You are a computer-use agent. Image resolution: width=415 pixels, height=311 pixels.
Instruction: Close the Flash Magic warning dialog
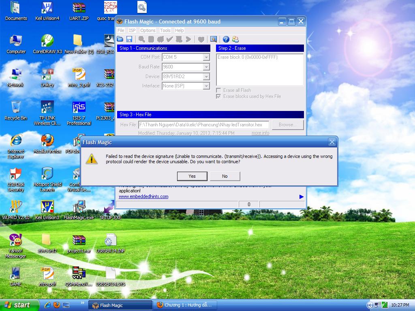coord(332,142)
